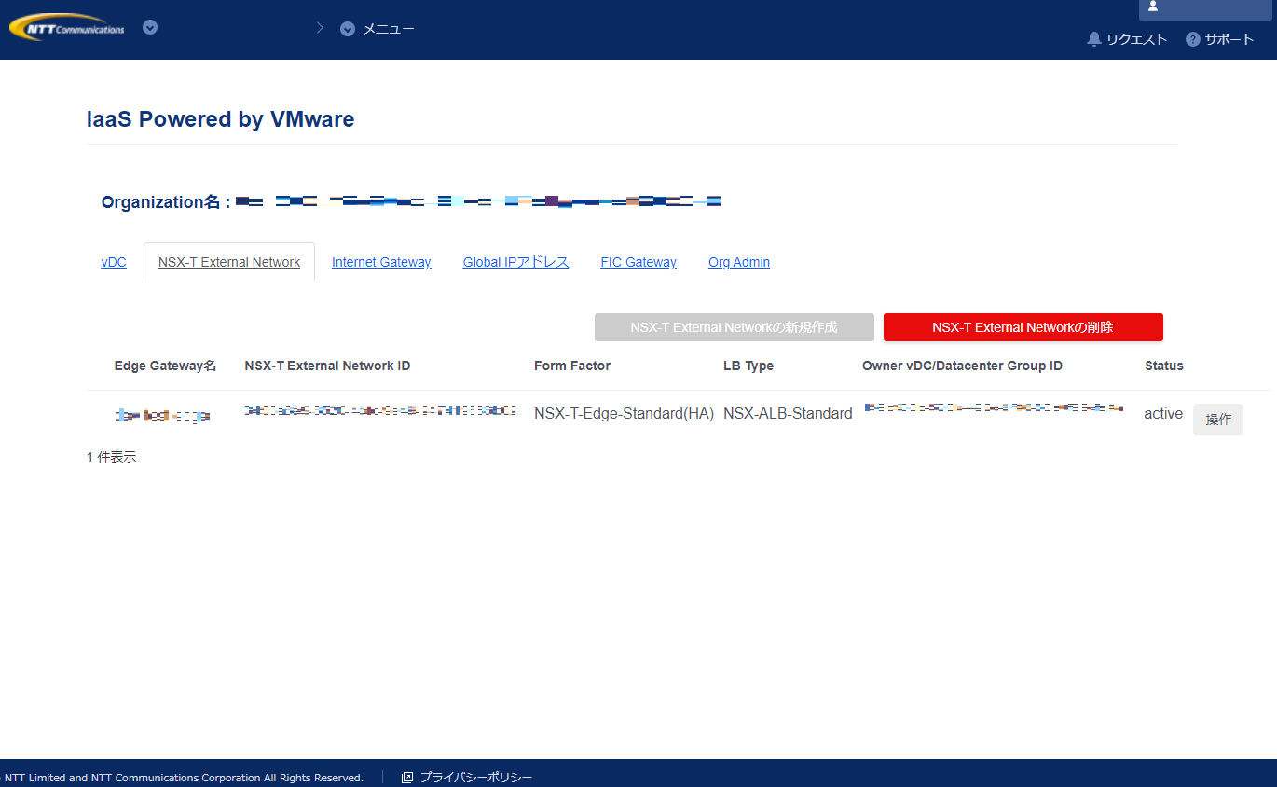Click the breadcrumb chevron arrow before メニュー
Screen dimensions: 1277x787
pos(320,28)
